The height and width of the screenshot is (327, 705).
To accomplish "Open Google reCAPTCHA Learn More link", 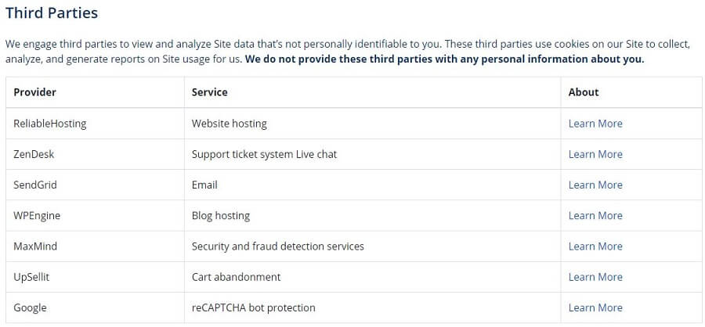I will coord(595,307).
